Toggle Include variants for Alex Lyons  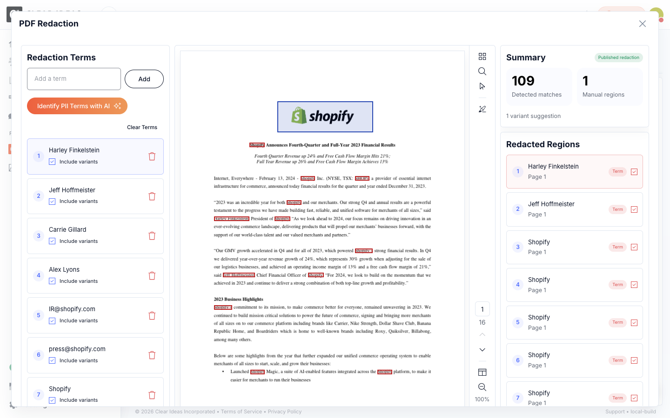click(52, 281)
